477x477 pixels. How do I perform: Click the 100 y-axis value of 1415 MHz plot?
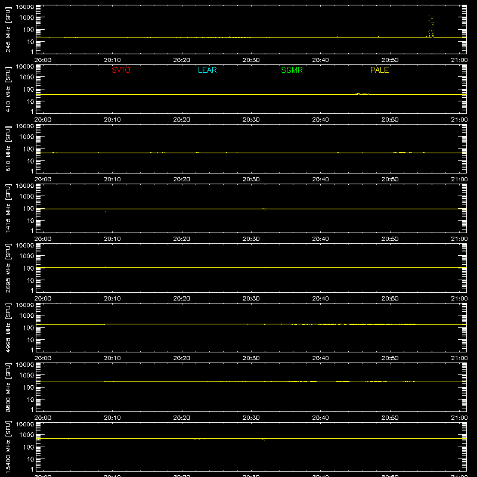click(x=29, y=209)
